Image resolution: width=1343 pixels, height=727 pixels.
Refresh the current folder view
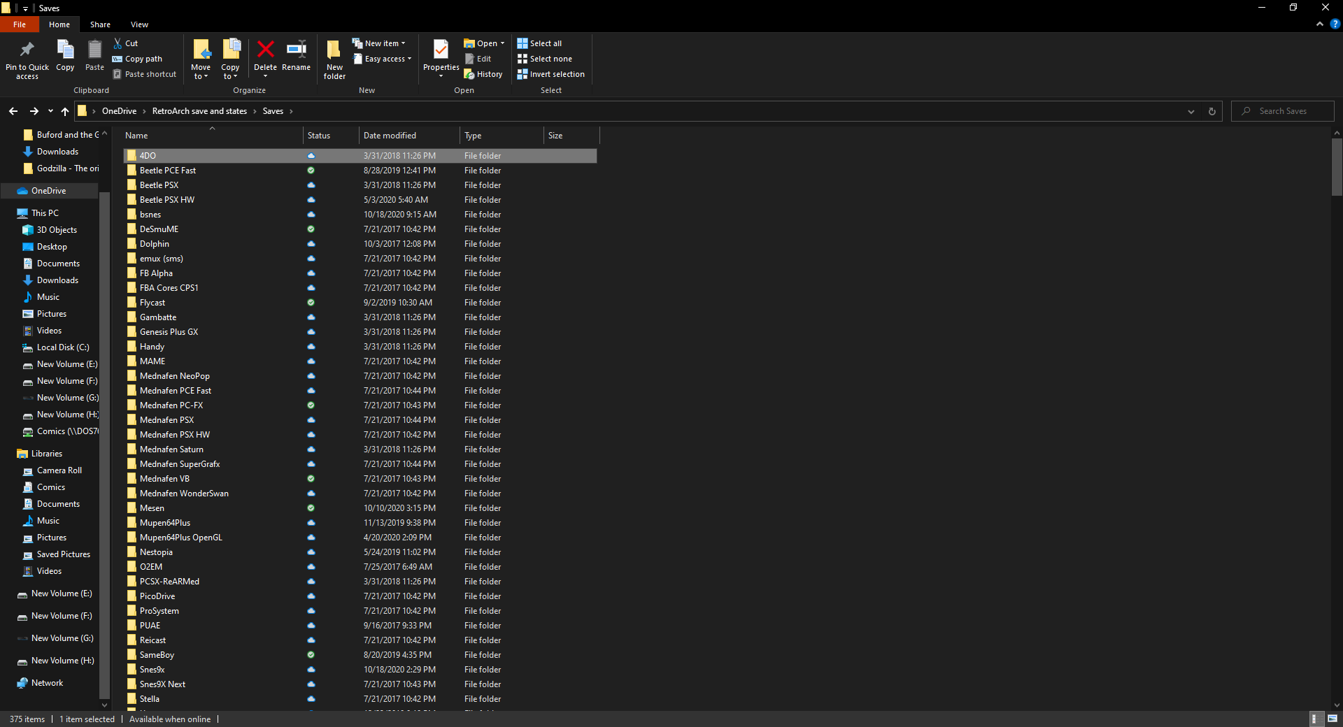(1212, 111)
